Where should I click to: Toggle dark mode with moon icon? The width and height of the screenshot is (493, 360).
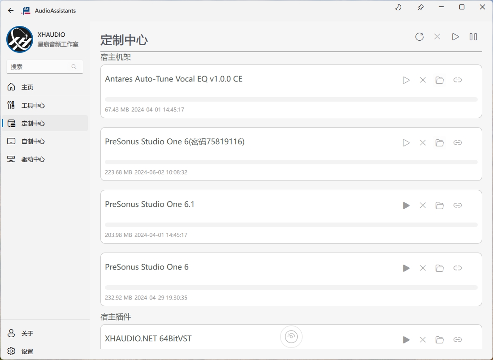[x=398, y=7]
